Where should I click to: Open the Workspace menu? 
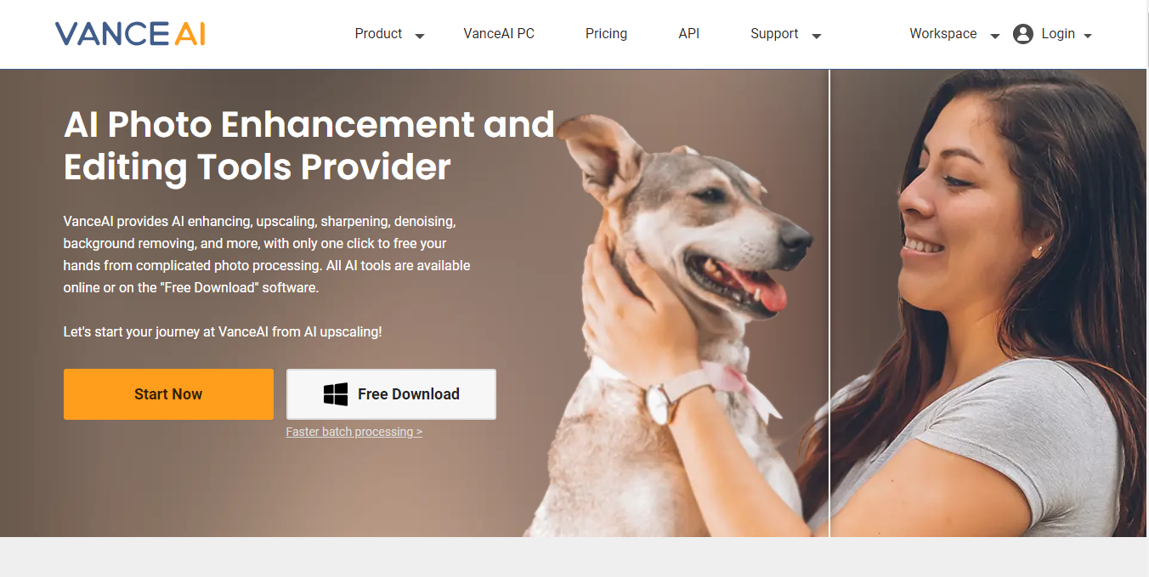coord(943,34)
